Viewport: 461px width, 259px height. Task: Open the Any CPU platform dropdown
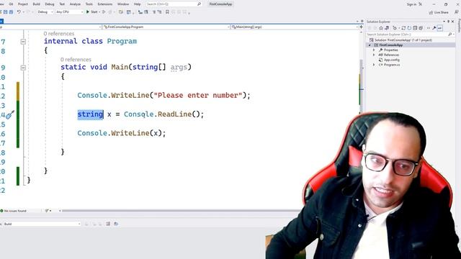coord(69,12)
